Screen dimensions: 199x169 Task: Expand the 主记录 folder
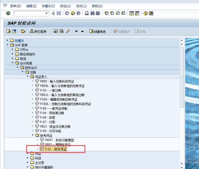[x=28, y=162]
